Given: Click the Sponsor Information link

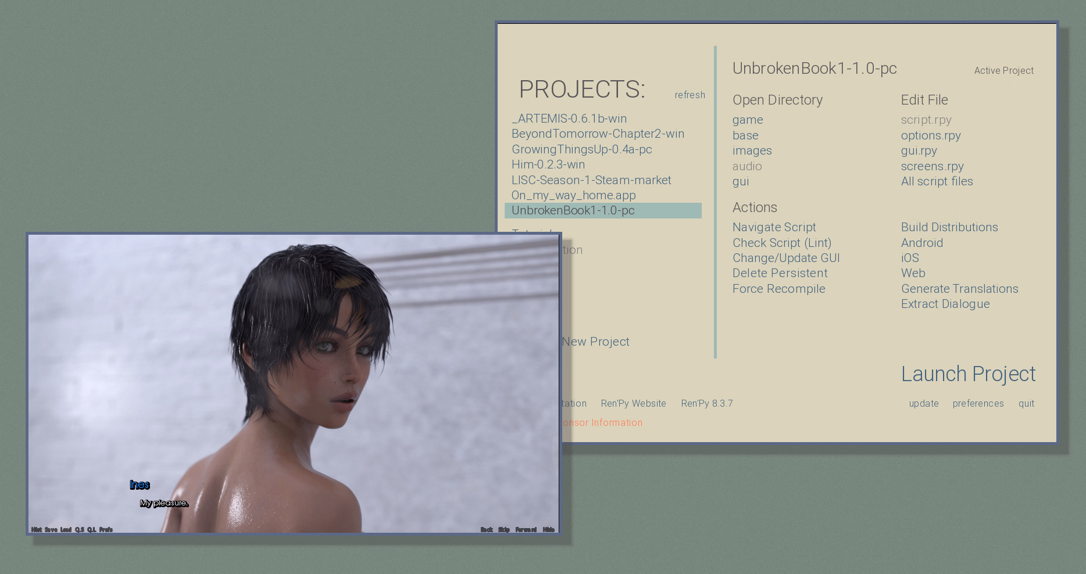Looking at the screenshot, I should click(x=602, y=422).
